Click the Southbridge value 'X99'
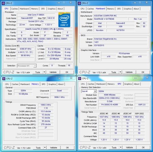The height and width of the screenshot is (152, 153). pyautogui.click(x=120, y=27)
